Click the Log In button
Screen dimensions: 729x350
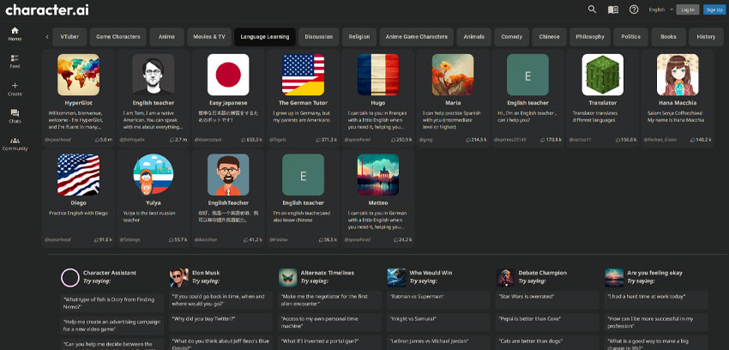[688, 9]
